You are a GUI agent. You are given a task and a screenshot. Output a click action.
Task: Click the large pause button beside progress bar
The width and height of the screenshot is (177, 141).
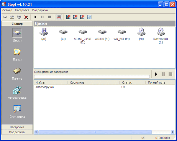[x=163, y=74]
